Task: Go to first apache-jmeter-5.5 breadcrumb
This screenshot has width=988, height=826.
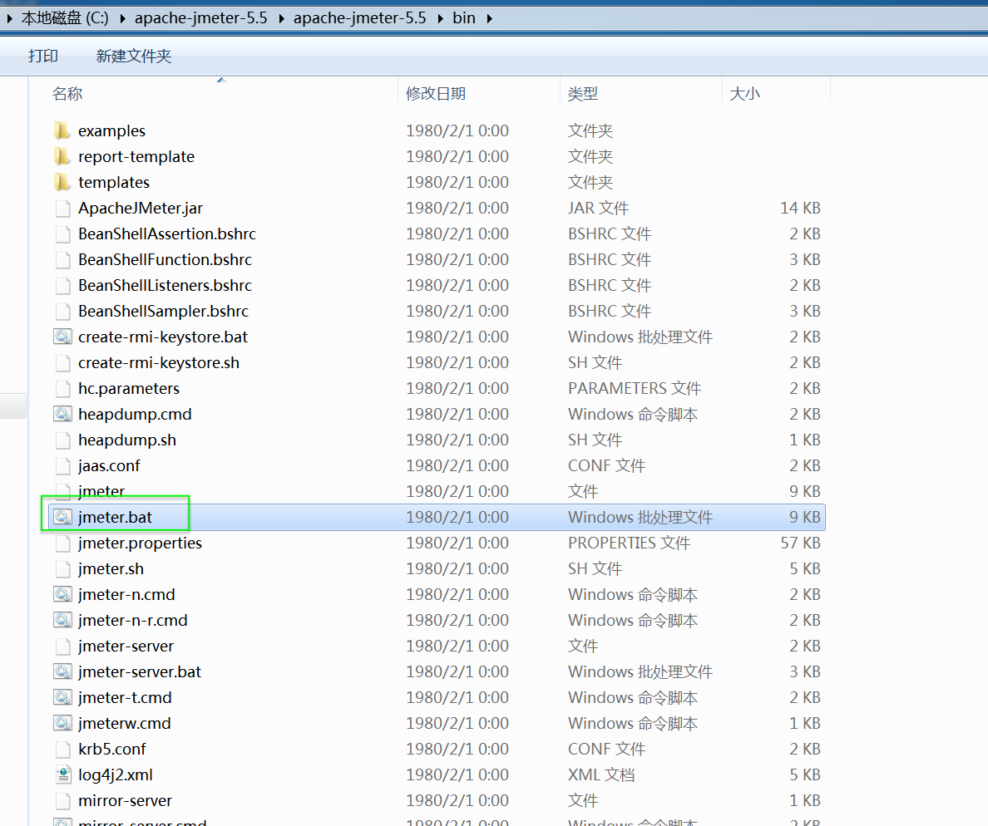Action: pos(201,17)
